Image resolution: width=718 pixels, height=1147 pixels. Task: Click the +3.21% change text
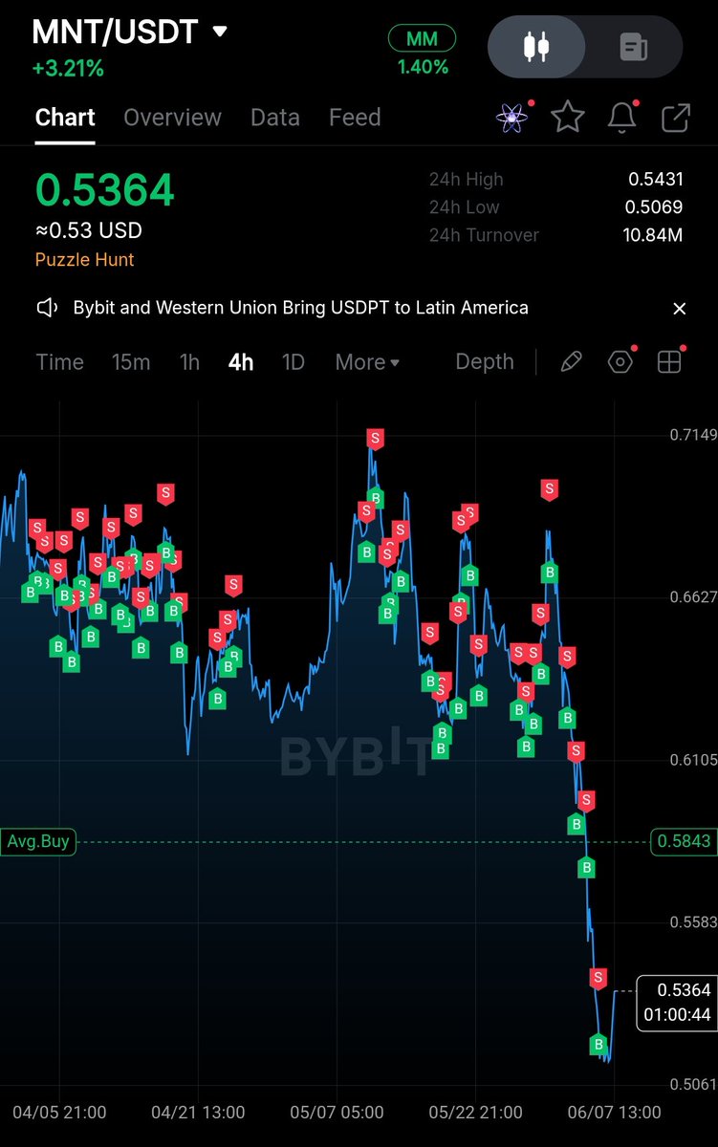click(68, 69)
